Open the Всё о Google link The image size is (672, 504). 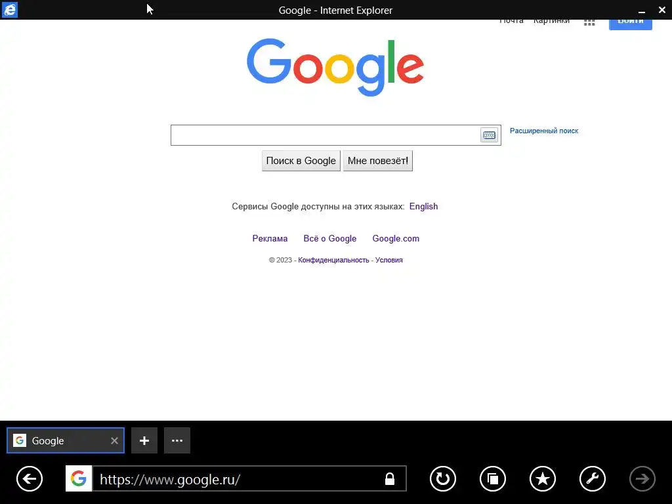point(330,238)
